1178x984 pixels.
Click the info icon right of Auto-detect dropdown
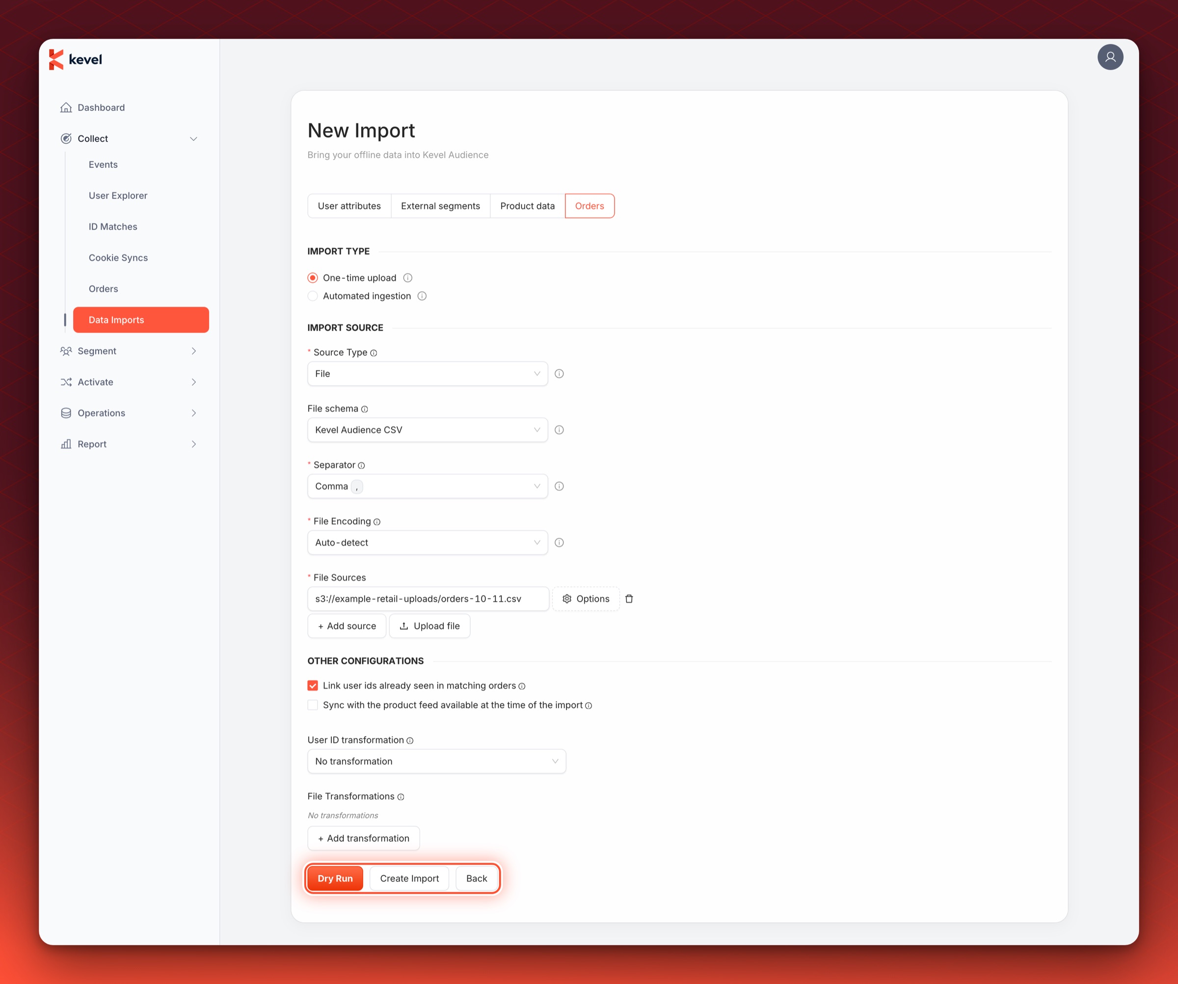click(559, 543)
